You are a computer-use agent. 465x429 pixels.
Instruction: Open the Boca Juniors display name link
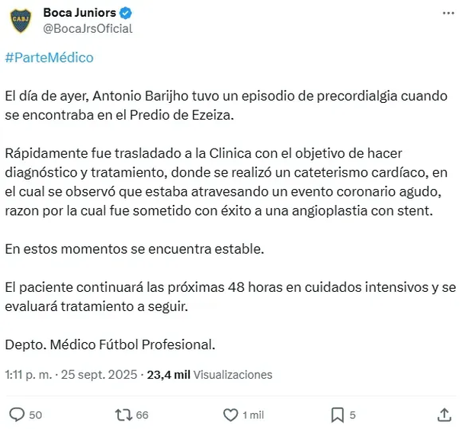point(79,13)
